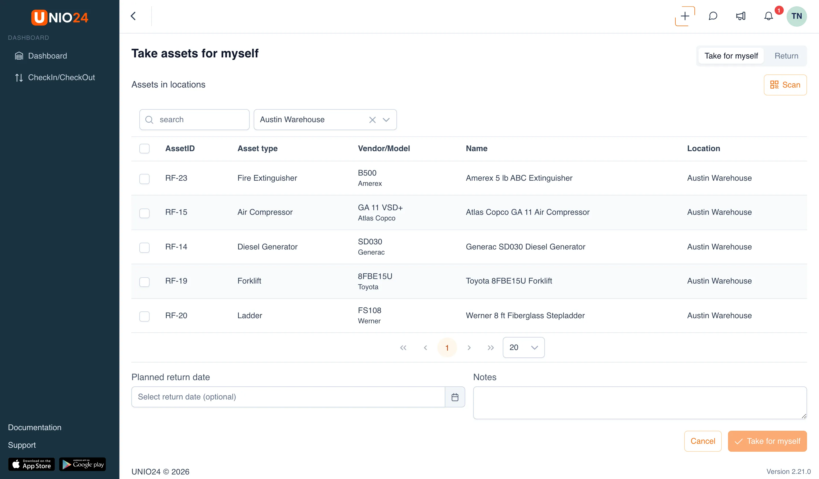Screen dimensions: 819x479
Task: Check the RF-14 Diesel Generator row
Action: click(144, 248)
